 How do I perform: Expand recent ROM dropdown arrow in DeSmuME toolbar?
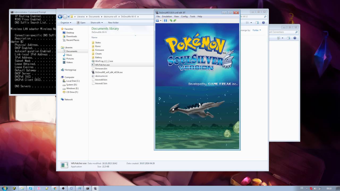[x=160, y=20]
